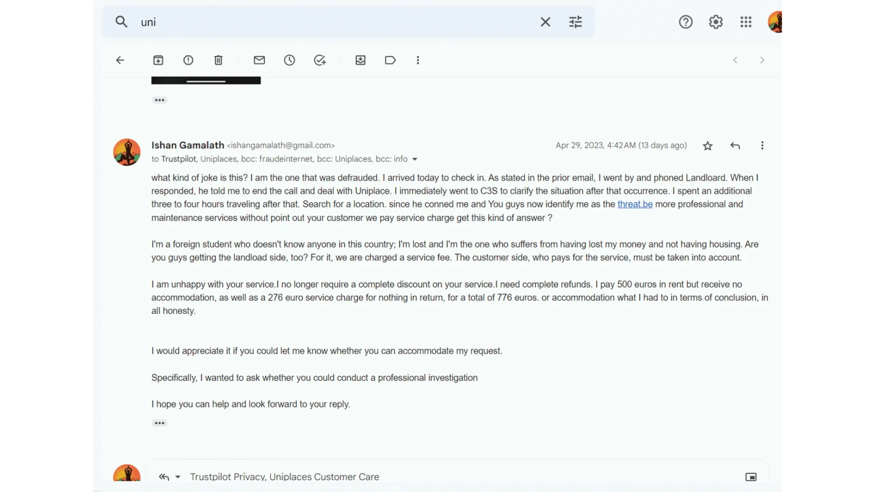
Task: Expand trimmed content below 'look forward to your reply'
Action: point(159,423)
